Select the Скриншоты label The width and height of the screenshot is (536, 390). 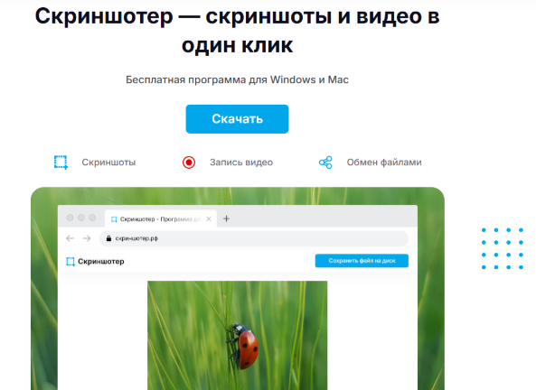click(x=108, y=162)
